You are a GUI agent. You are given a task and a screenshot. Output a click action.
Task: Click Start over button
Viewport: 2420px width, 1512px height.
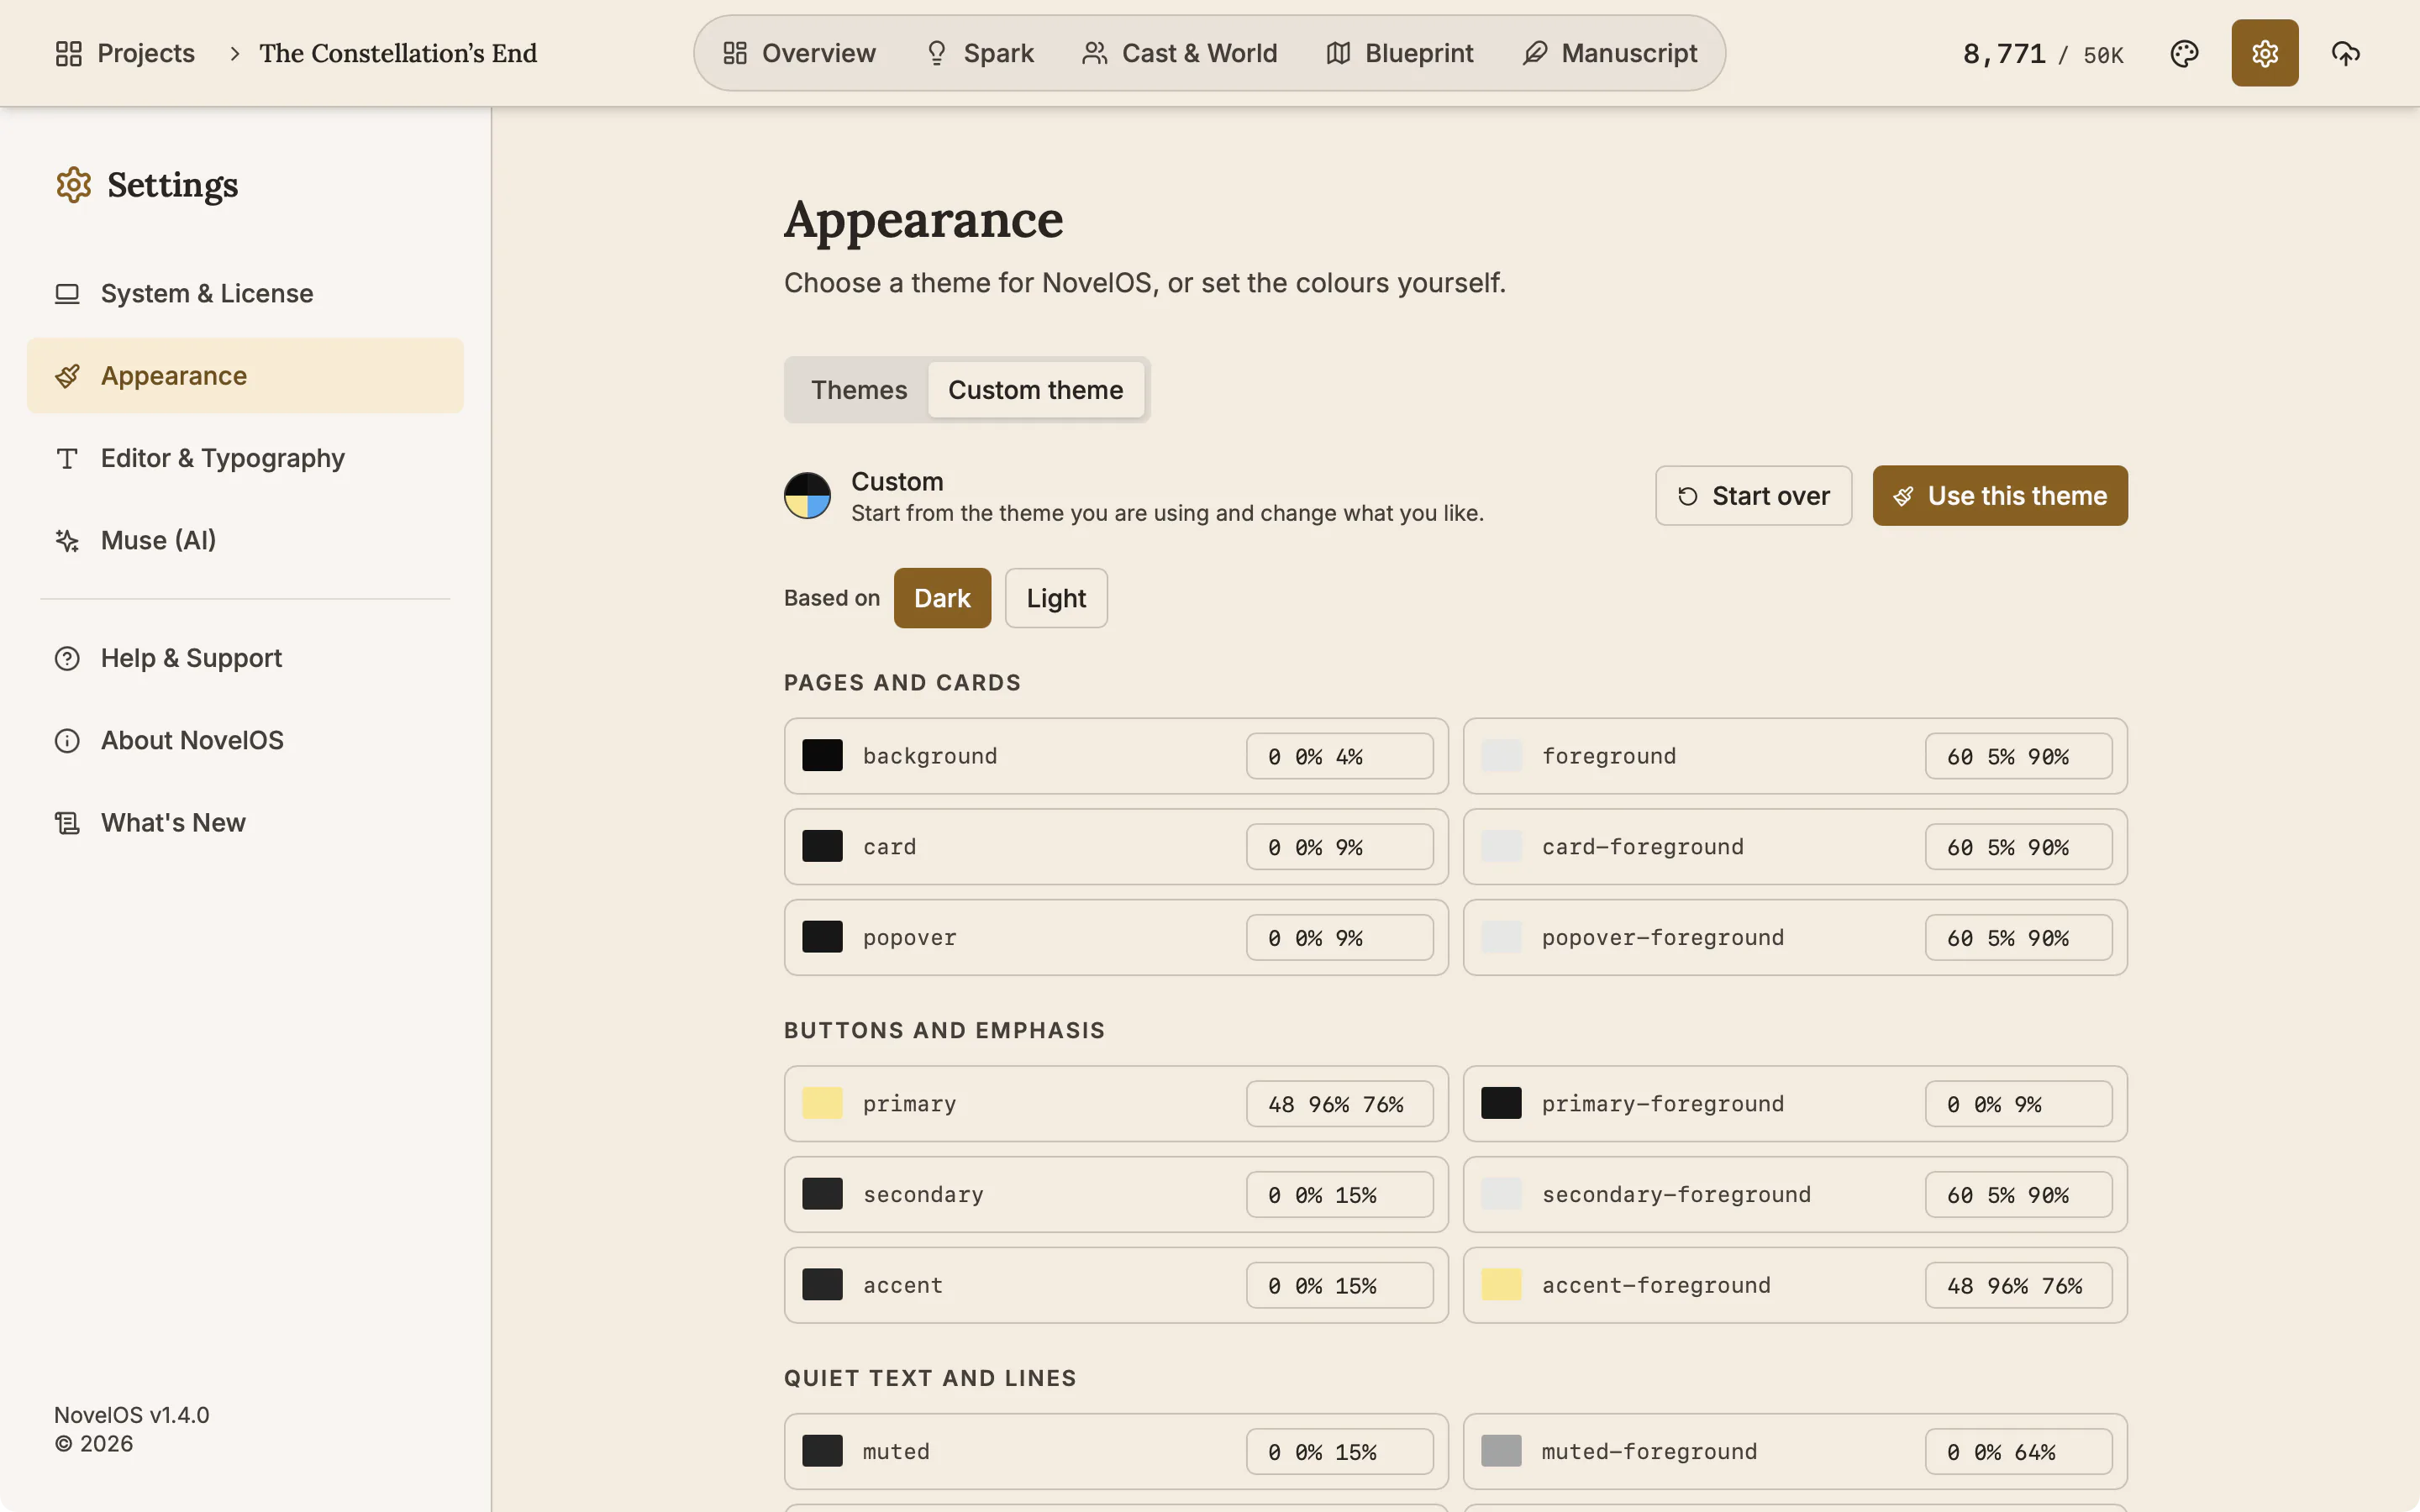point(1753,496)
